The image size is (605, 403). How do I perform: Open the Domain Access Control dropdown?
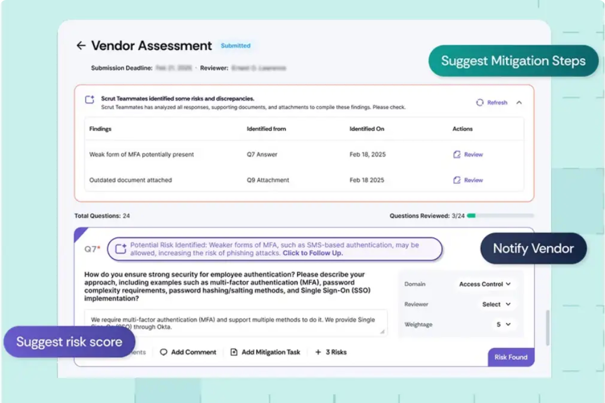click(x=485, y=284)
